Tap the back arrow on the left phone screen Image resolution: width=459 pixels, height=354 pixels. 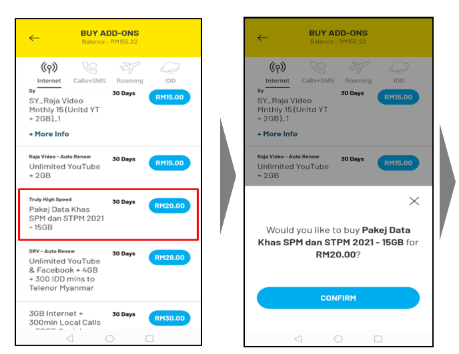pos(35,38)
